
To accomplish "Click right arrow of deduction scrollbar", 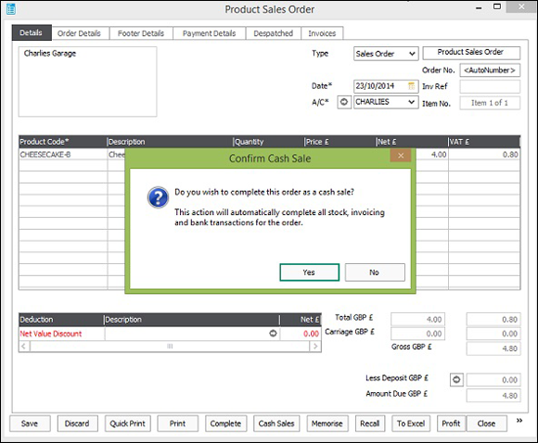I will click(315, 347).
